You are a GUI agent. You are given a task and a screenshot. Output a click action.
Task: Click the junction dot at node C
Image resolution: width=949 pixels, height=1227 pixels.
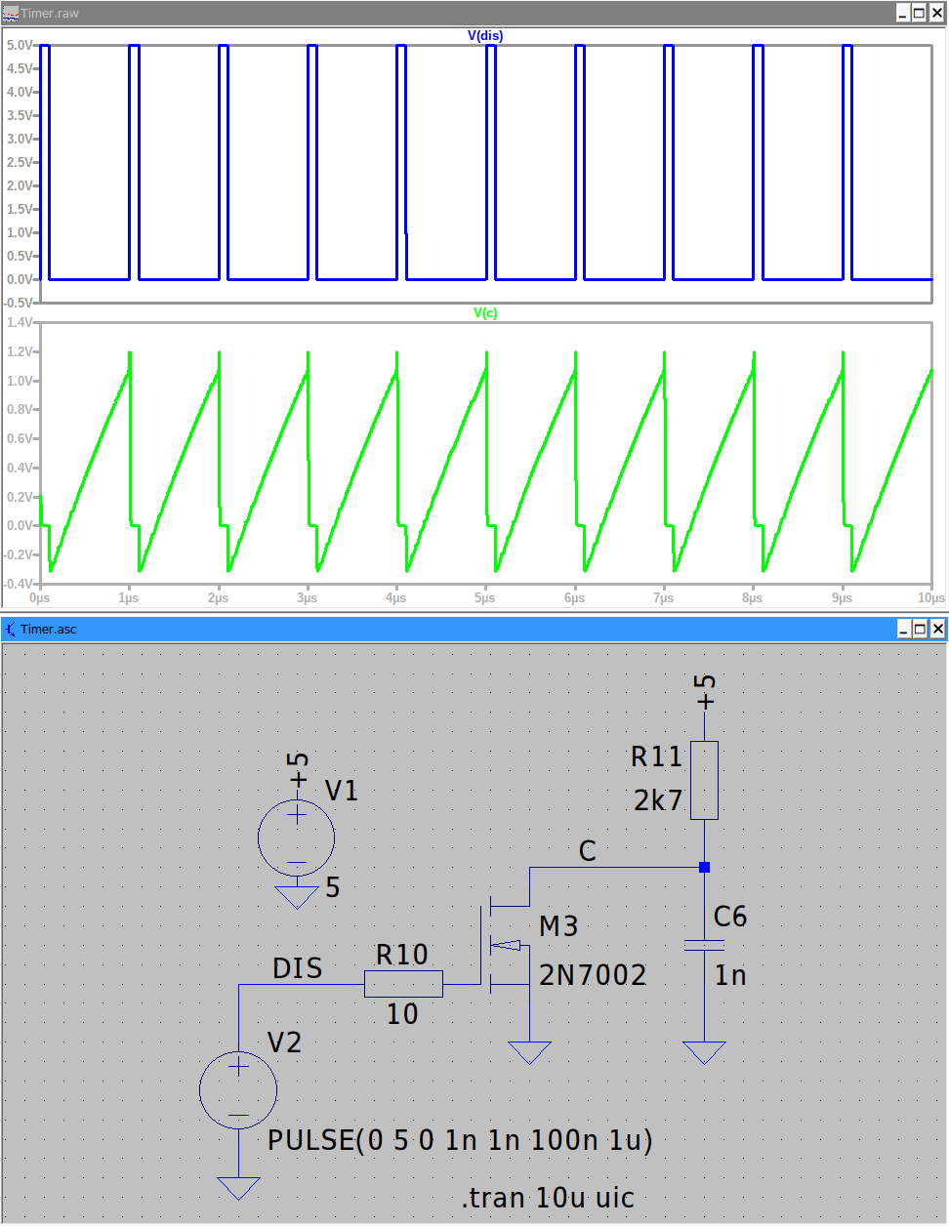coord(704,867)
